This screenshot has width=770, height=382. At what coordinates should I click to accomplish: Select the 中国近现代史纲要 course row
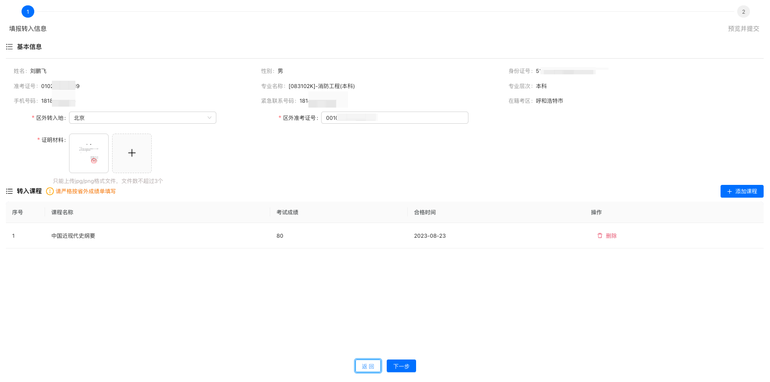pyautogui.click(x=73, y=236)
